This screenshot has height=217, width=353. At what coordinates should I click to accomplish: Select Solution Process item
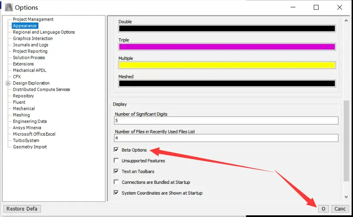[x=29, y=58]
